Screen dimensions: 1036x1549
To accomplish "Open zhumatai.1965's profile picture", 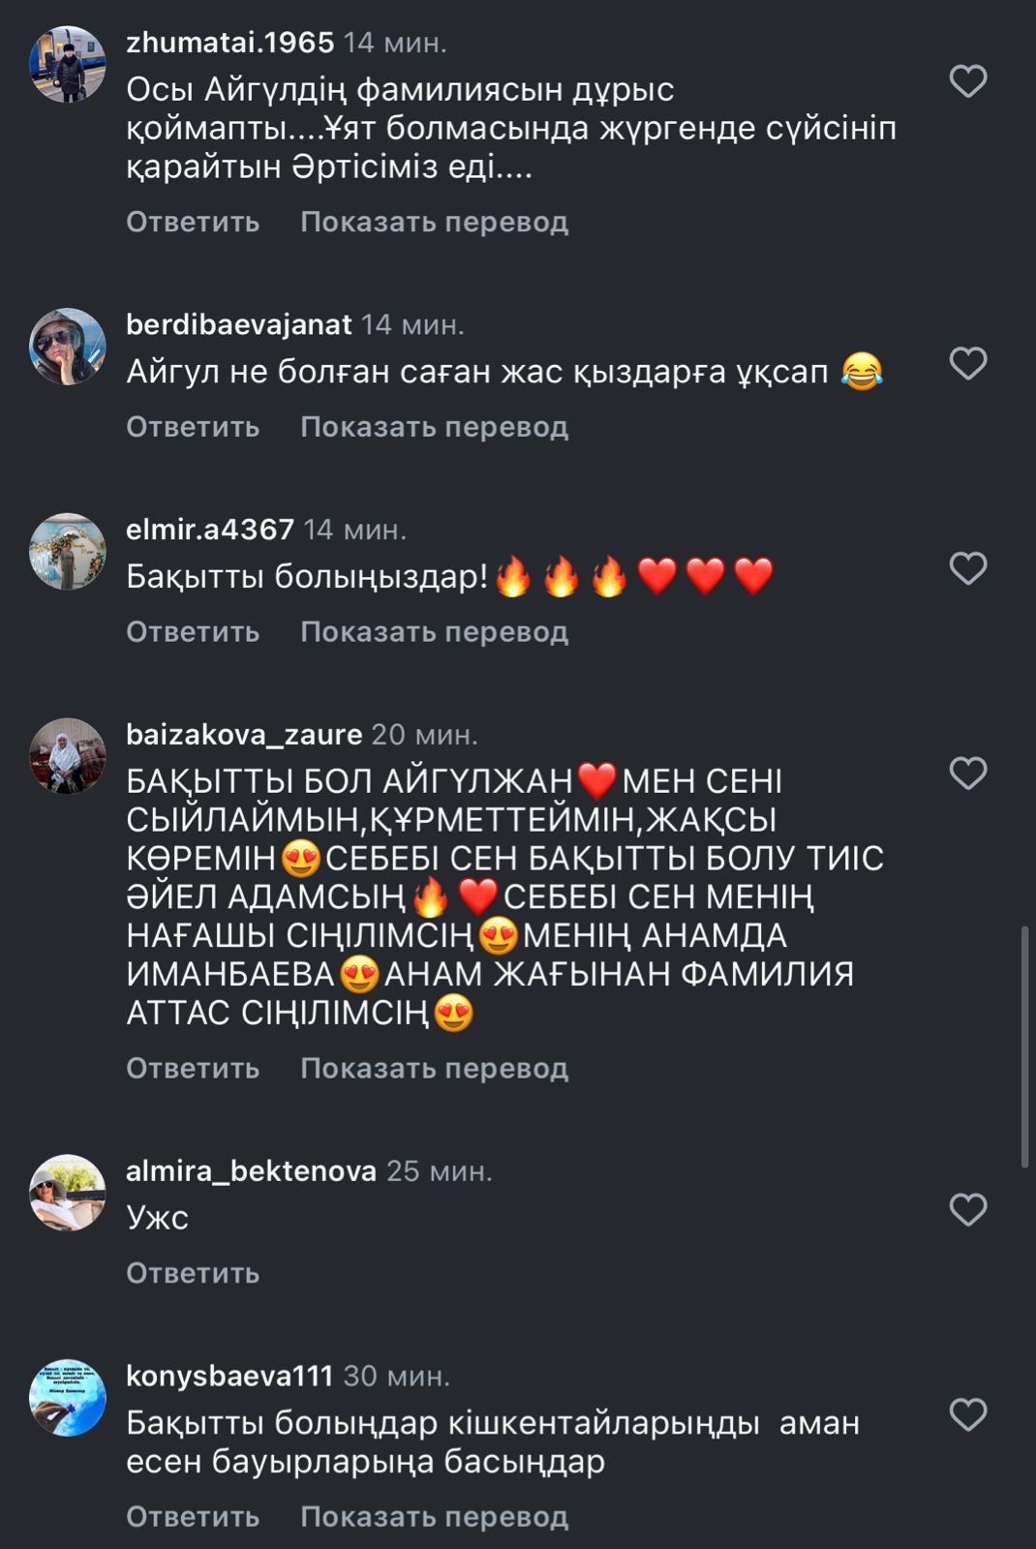I will [x=68, y=65].
